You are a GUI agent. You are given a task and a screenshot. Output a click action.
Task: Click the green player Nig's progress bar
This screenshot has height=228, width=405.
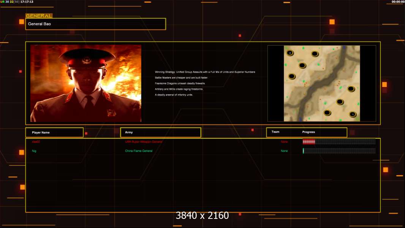pos(339,151)
